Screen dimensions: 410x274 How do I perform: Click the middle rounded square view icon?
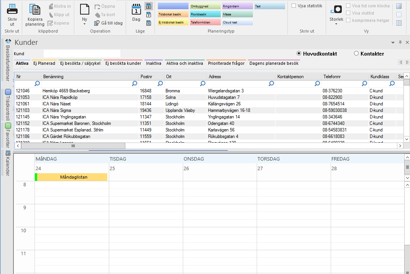tap(399, 15)
